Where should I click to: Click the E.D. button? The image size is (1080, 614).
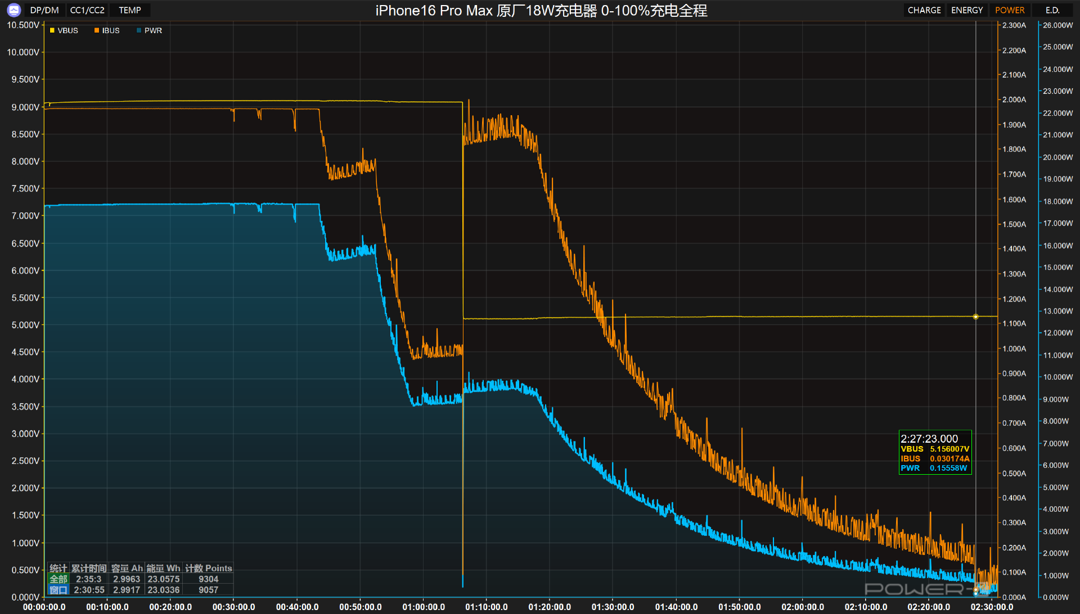(1052, 10)
